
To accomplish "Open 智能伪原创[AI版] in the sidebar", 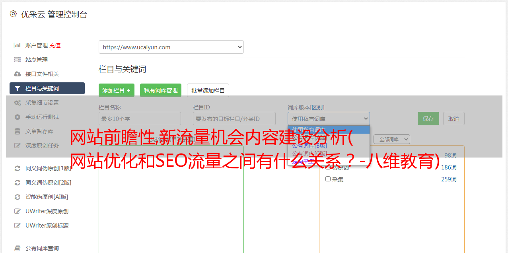I will [47, 197].
